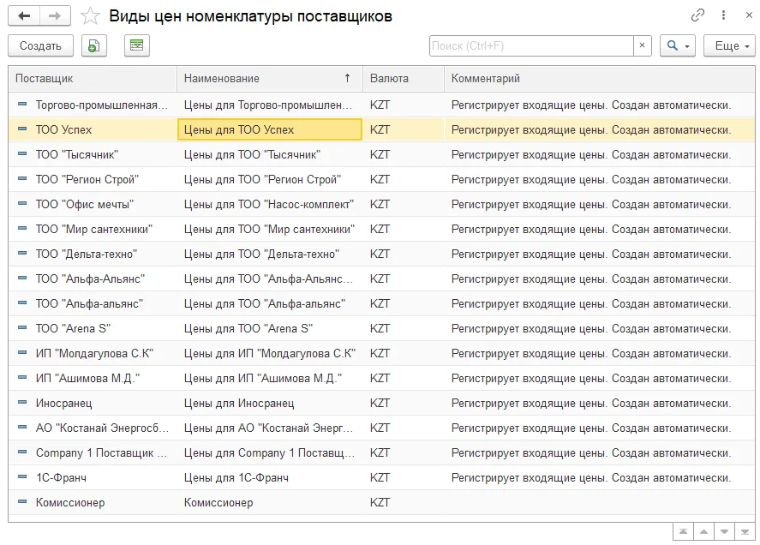Viewport: 760px width, 545px height.
Task: Select supplier ТОО "Офис мечты"
Action: click(x=85, y=204)
